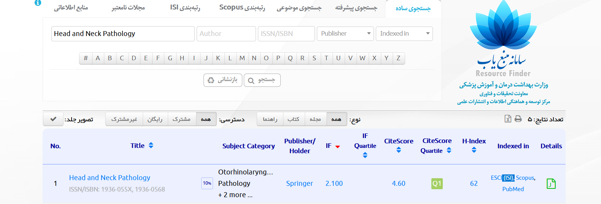This screenshot has height=204, width=601.
Task: Click the printer icon near results count
Action: [x=518, y=119]
